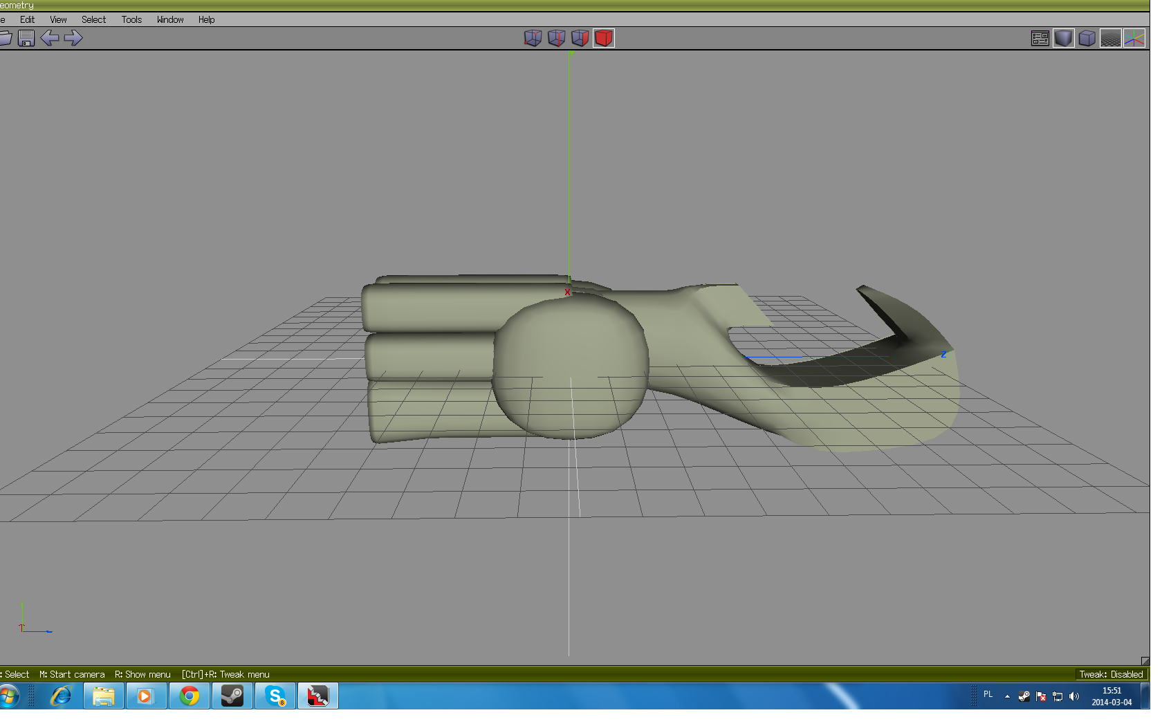Viewport: 1162px width, 726px height.
Task: Open the Help menu
Action: (x=206, y=19)
